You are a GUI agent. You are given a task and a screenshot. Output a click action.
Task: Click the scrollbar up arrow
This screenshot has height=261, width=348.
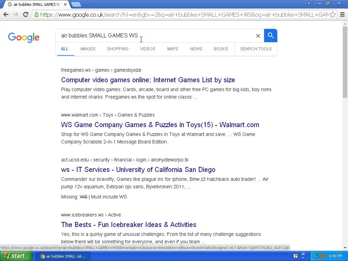coord(345,23)
